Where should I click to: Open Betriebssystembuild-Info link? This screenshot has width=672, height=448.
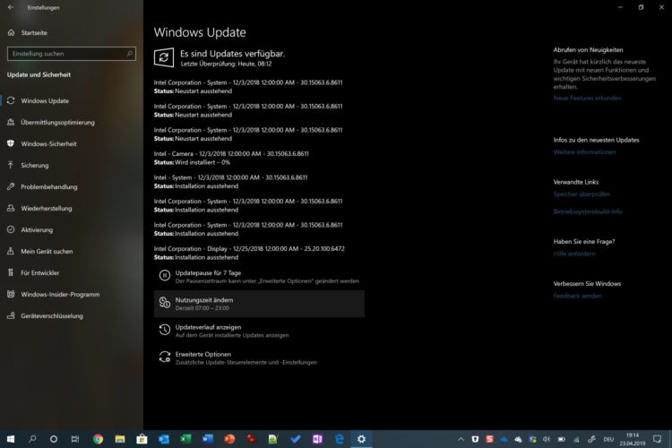click(x=588, y=211)
